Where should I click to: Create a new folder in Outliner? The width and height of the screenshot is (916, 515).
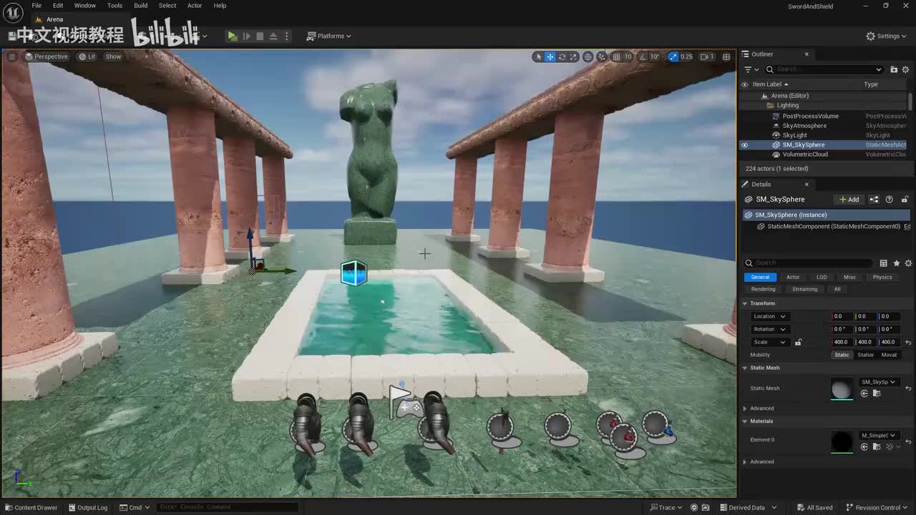tap(894, 69)
